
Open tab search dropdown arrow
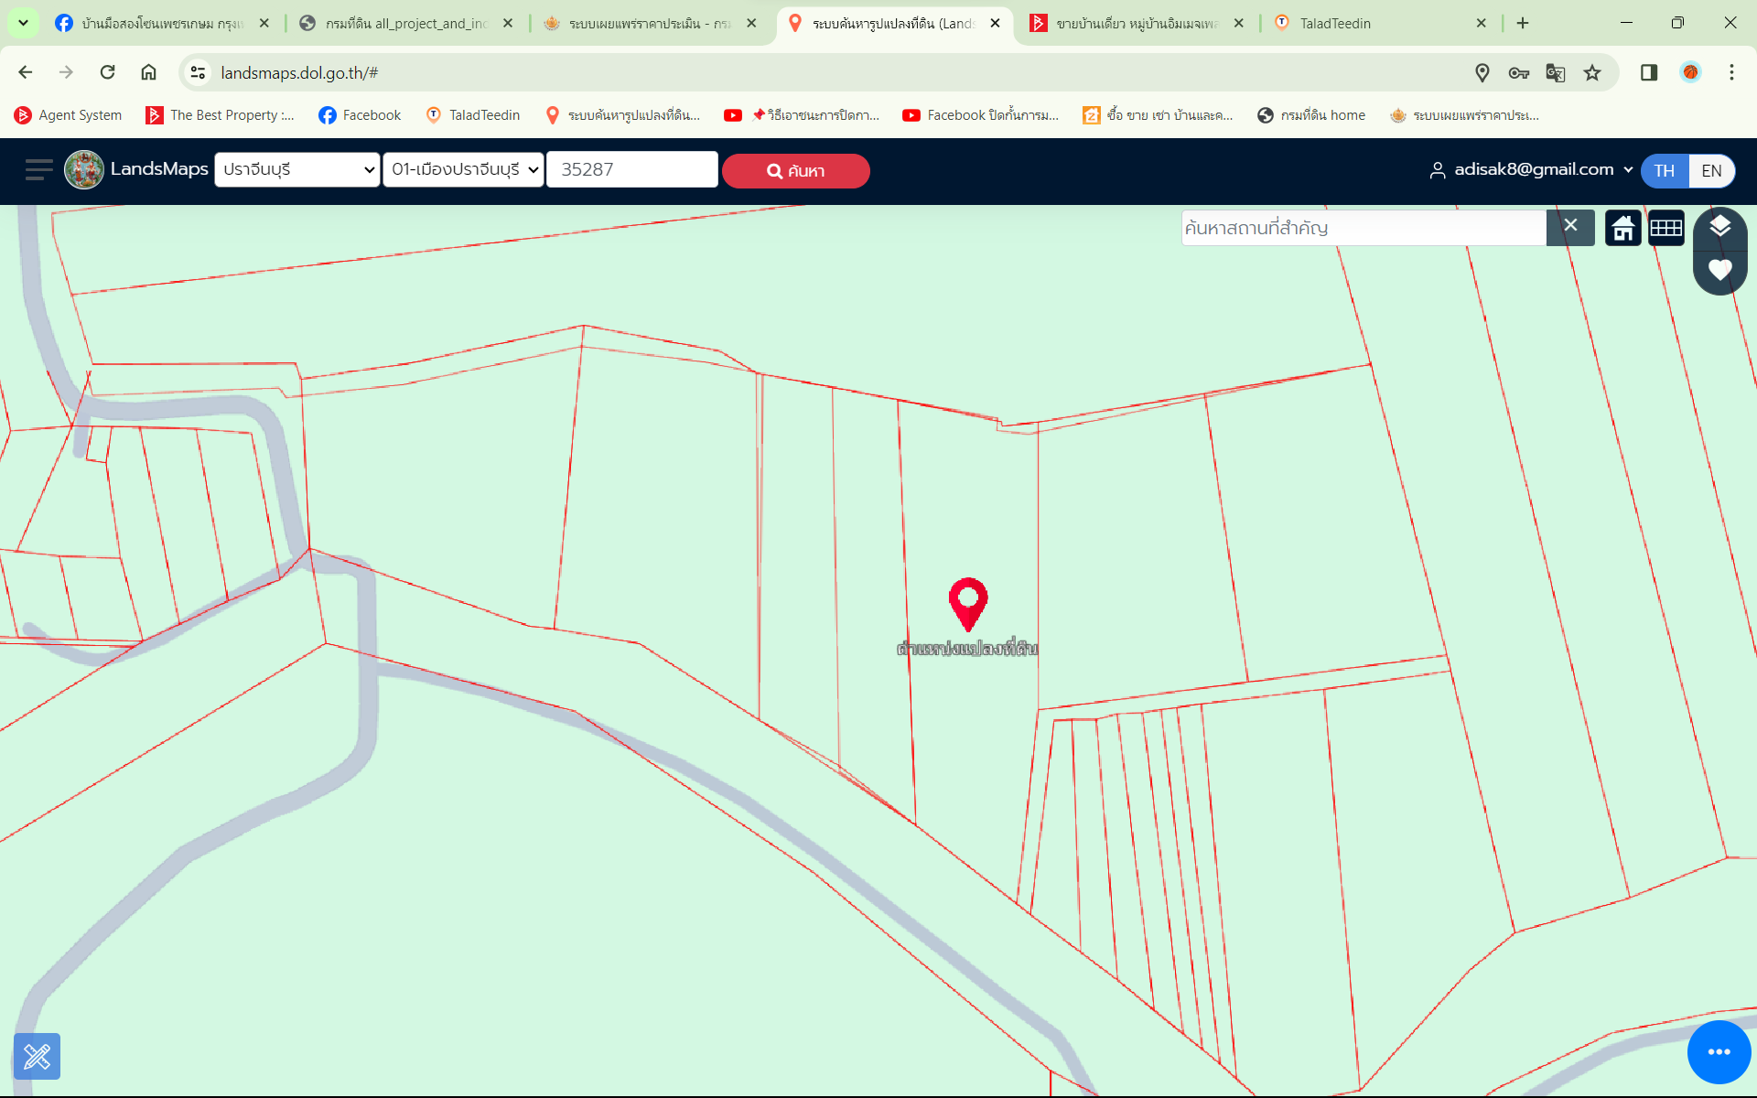tap(23, 23)
